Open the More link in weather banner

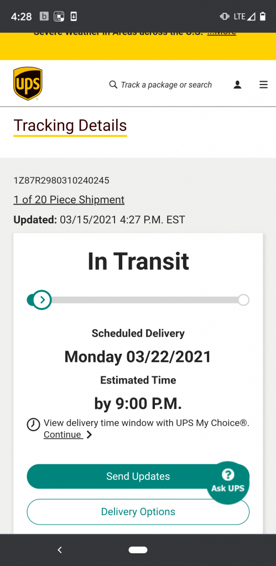point(221,33)
